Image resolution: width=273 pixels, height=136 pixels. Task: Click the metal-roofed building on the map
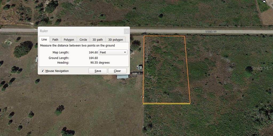coord(123,77)
